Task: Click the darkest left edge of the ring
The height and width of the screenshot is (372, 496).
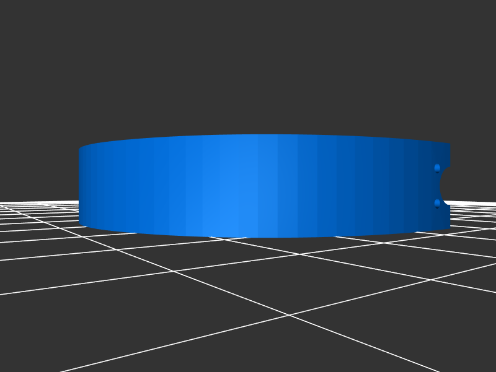Action: 81,186
